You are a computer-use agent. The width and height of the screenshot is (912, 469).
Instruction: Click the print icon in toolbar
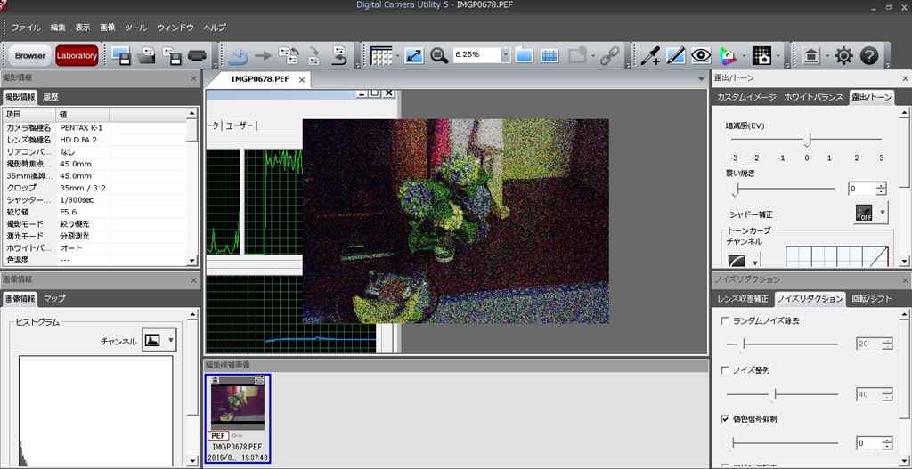pos(197,56)
